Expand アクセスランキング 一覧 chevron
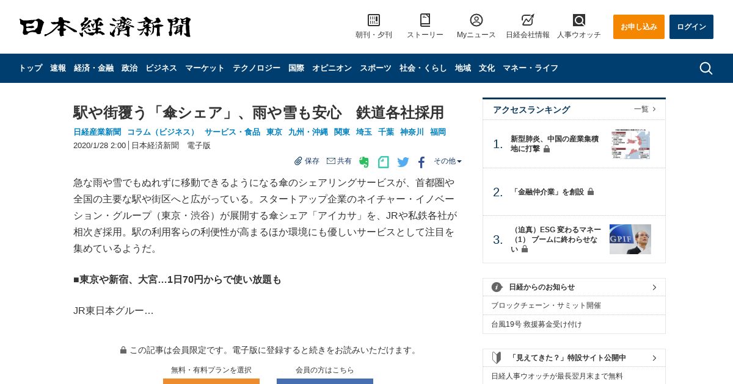Viewport: 733px width, 384px height. pyautogui.click(x=654, y=109)
